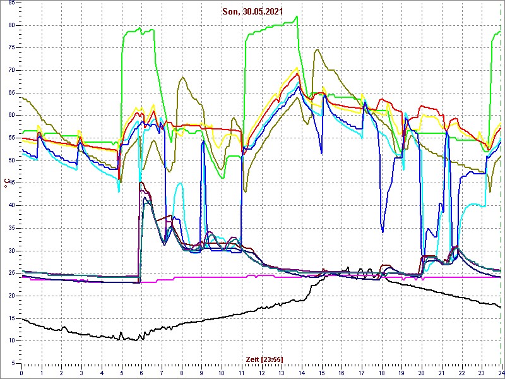
Task: Click hour 14 on the time axis
Action: click(302, 372)
